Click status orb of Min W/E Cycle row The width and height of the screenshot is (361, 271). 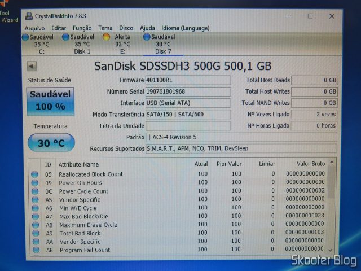[35, 208]
